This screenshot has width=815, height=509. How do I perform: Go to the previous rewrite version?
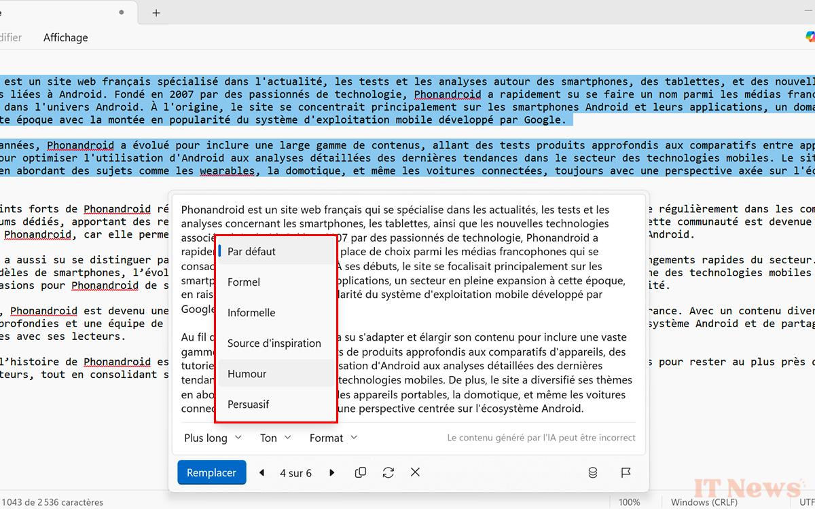pyautogui.click(x=262, y=472)
